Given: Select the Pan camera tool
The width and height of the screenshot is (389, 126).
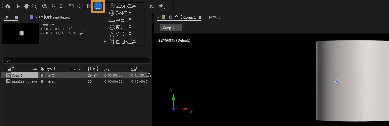Looking at the screenshot, I should click(53, 6).
